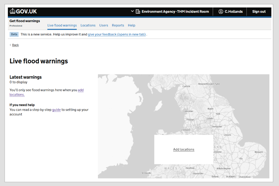Click Add locations in the map overlay
279x186 pixels.
[x=184, y=149]
